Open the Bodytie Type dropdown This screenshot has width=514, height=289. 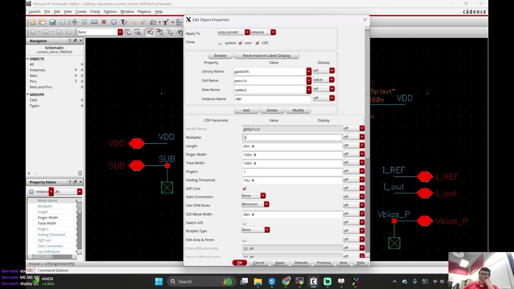pyautogui.click(x=255, y=230)
